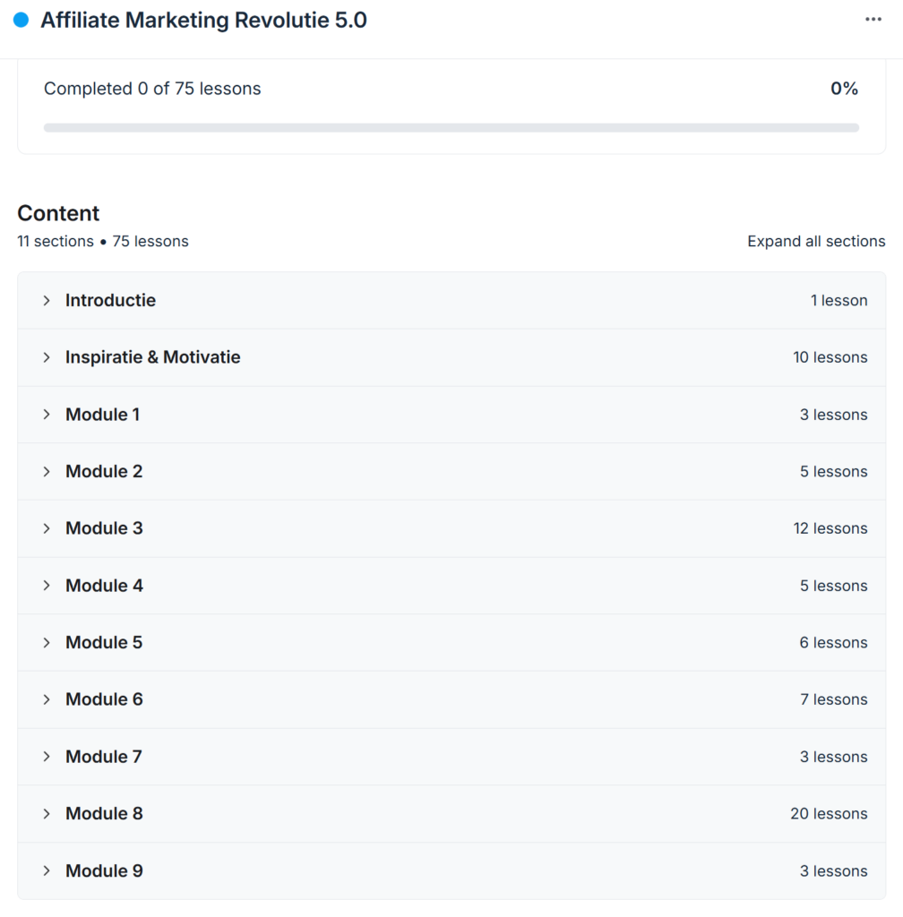Click the Completed 0 of 75 lessons text
This screenshot has height=917, width=903.
click(x=152, y=89)
